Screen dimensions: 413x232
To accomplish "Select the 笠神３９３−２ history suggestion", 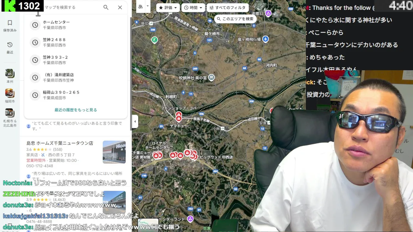I will coord(76,60).
